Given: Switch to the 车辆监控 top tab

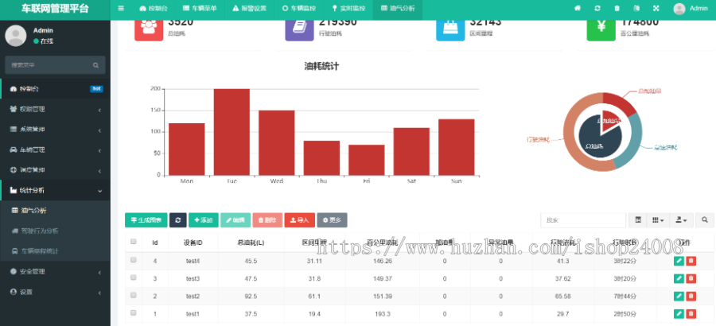Looking at the screenshot, I should tap(298, 8).
